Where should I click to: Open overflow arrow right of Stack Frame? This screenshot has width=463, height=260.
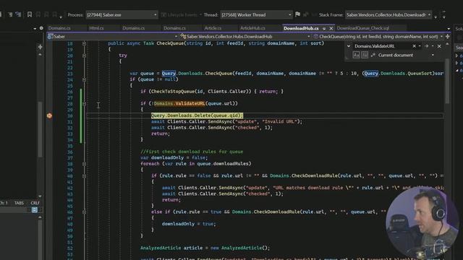click(436, 17)
